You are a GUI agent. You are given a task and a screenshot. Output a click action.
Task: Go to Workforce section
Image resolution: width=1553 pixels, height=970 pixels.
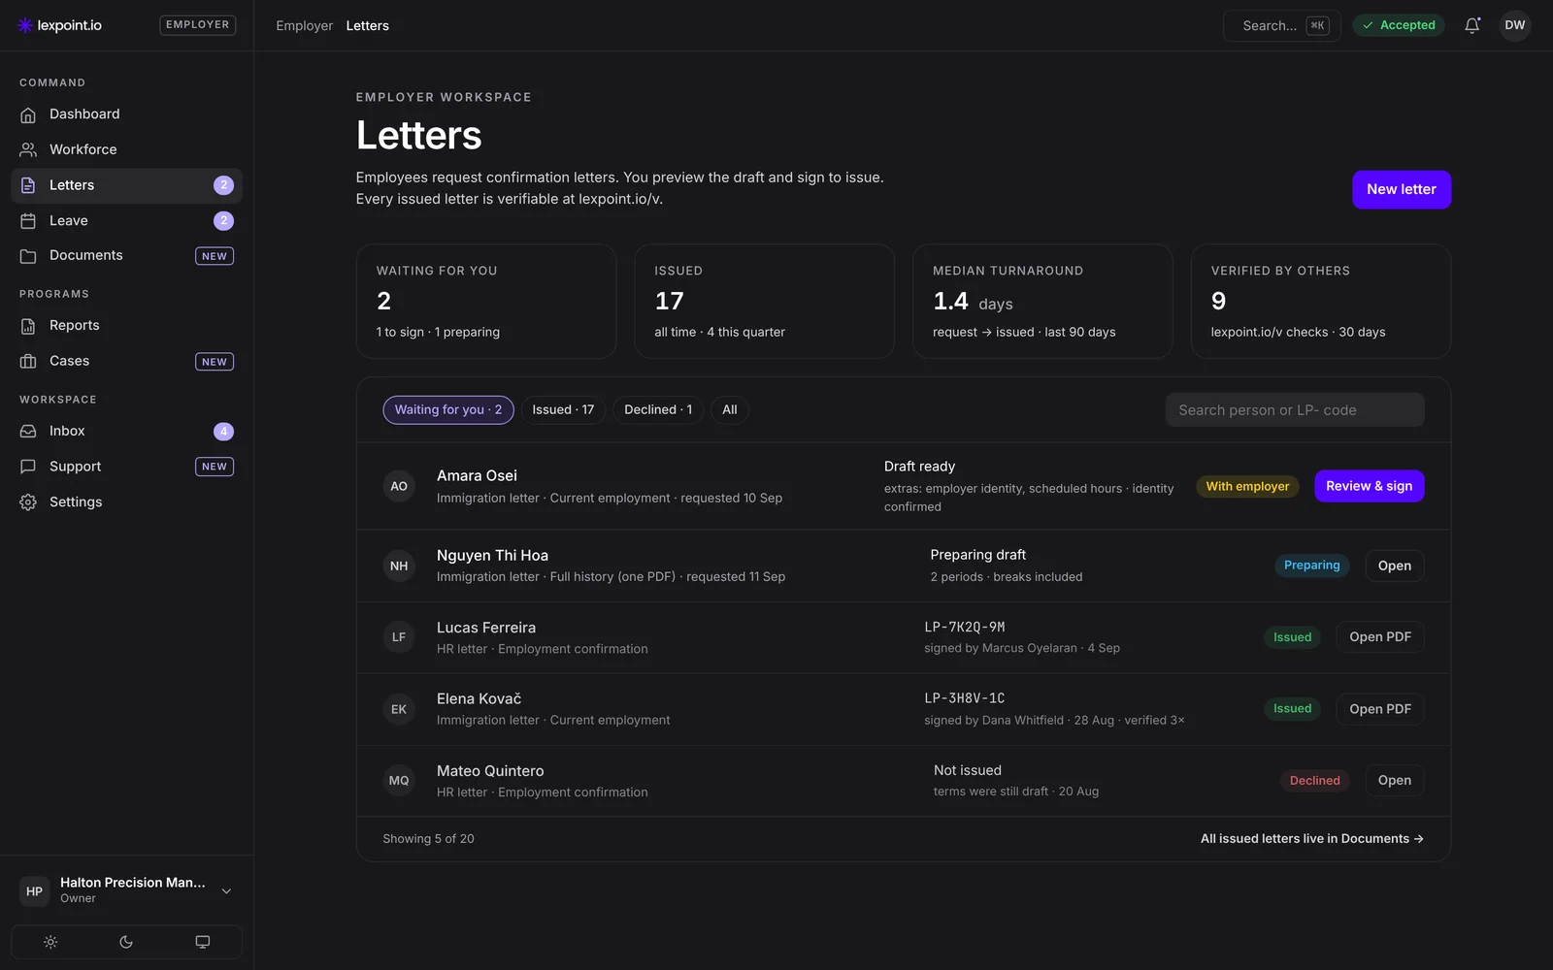126,149
